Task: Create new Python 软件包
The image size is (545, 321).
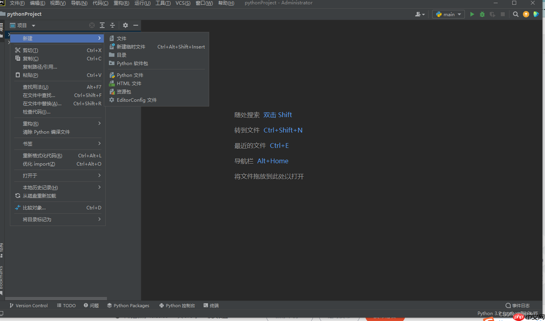Action: [157, 63]
